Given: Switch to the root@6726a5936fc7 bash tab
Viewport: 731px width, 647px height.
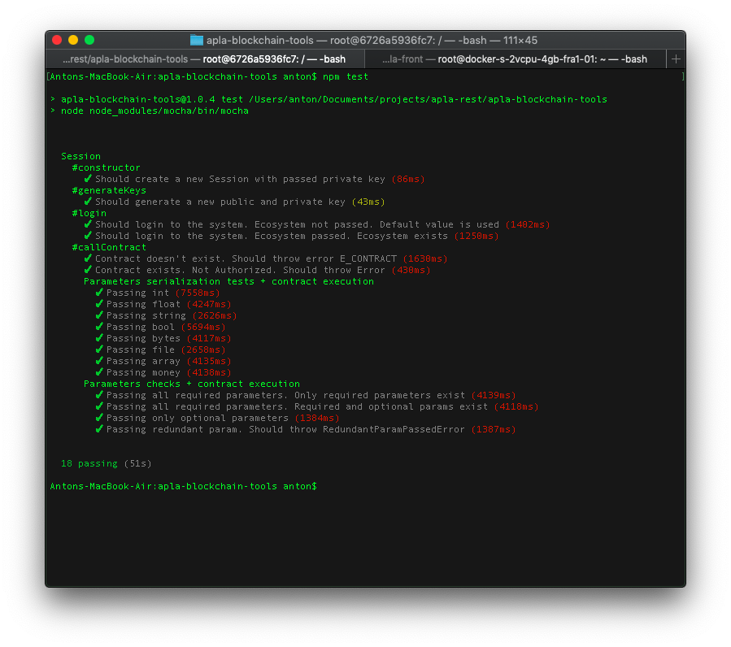Looking at the screenshot, I should (204, 59).
